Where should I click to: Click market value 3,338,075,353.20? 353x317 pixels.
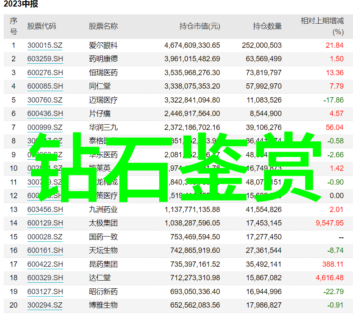point(192,87)
